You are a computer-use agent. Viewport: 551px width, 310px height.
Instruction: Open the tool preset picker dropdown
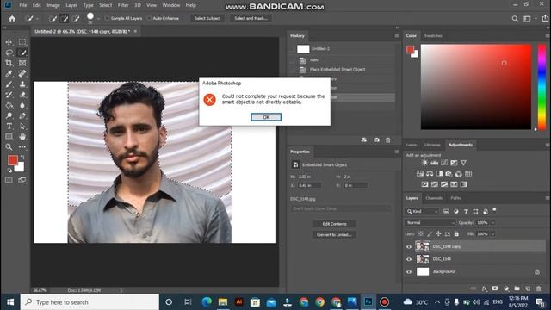(37, 19)
